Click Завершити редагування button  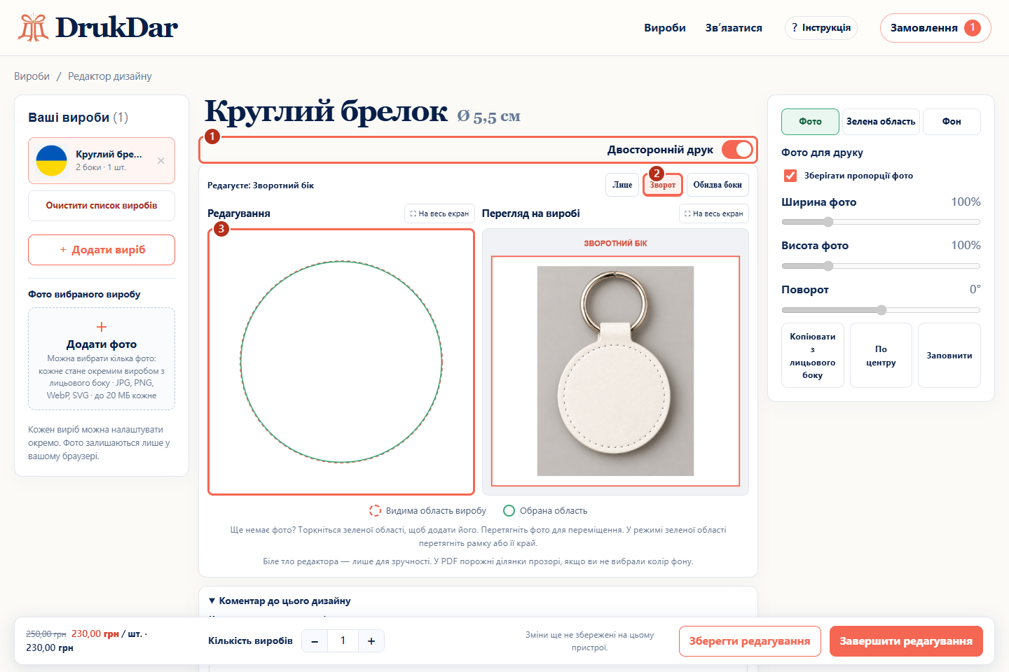pyautogui.click(x=906, y=641)
